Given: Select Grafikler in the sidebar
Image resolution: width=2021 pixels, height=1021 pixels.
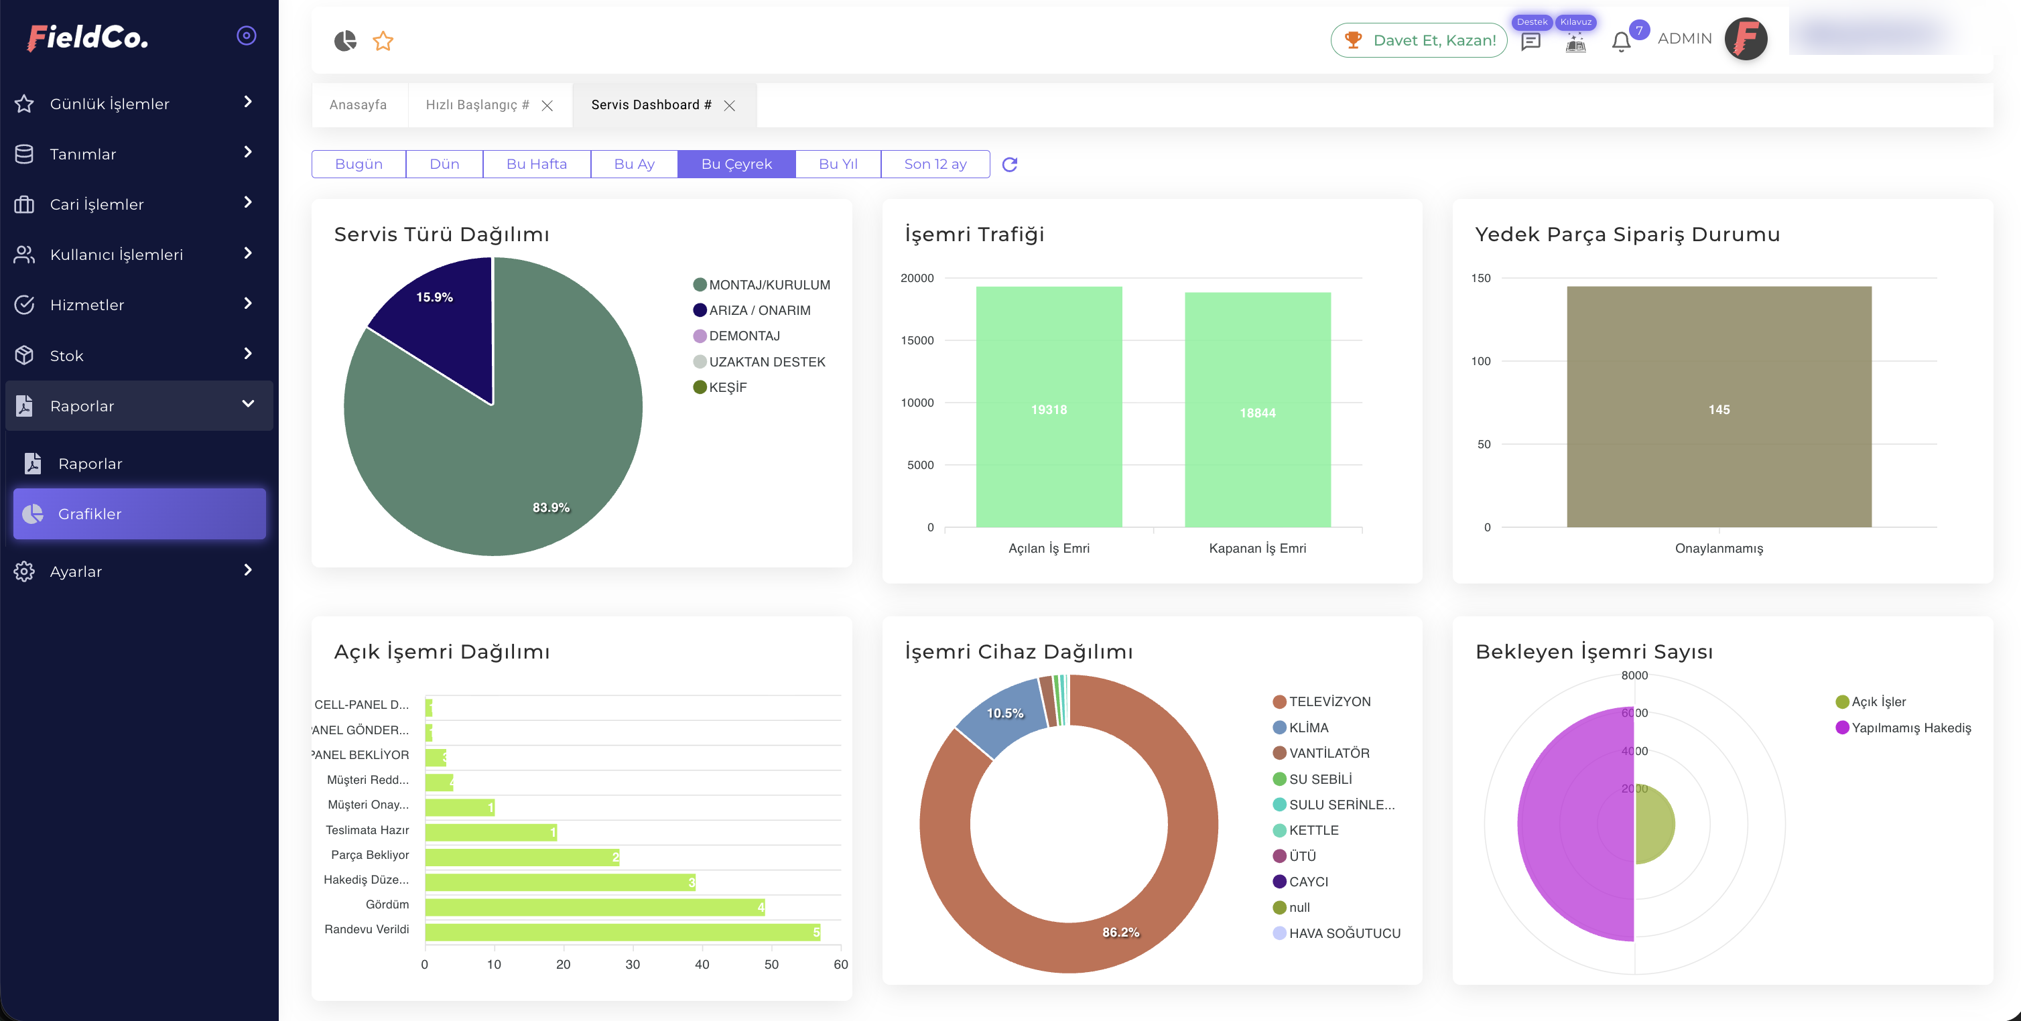Looking at the screenshot, I should [x=139, y=514].
